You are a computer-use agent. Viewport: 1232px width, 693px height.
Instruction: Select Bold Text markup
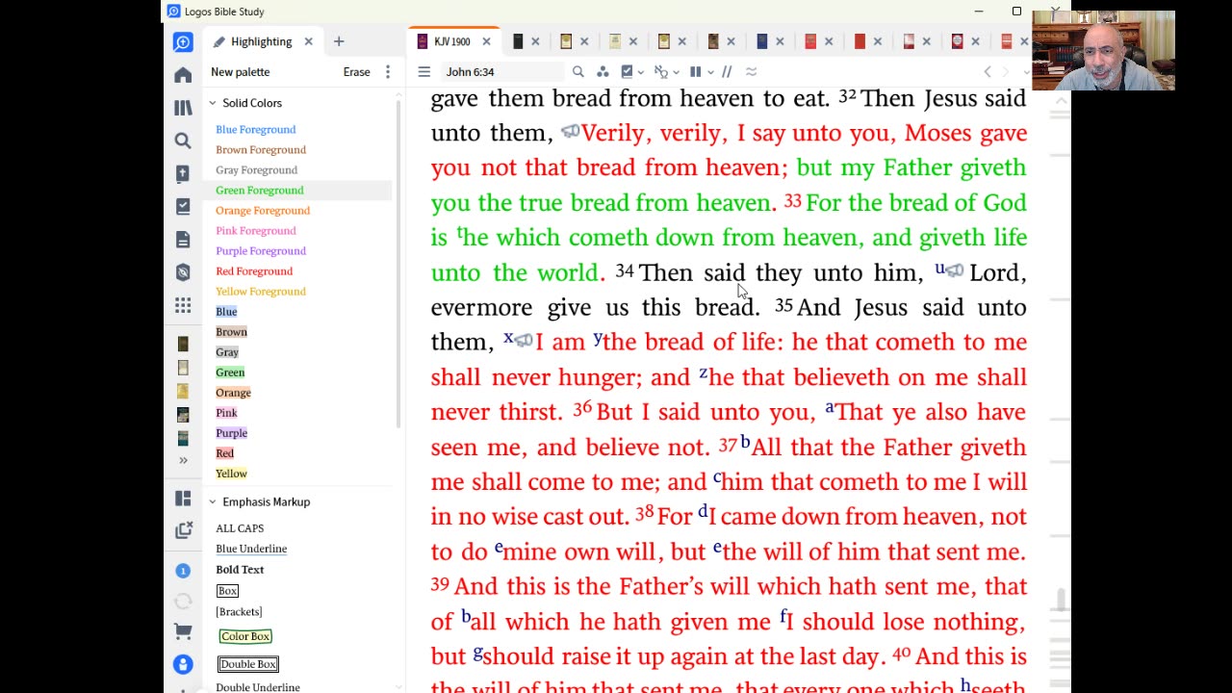240,570
